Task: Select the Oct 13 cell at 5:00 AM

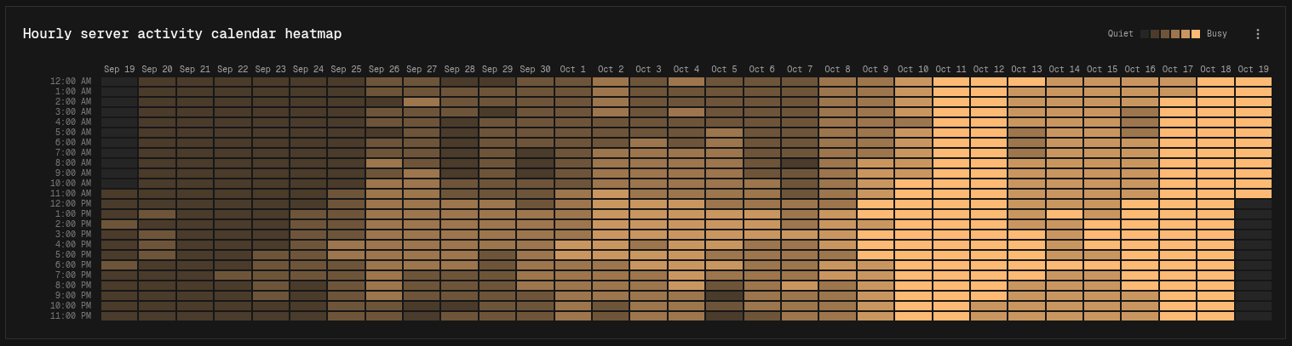Action: click(x=1026, y=133)
